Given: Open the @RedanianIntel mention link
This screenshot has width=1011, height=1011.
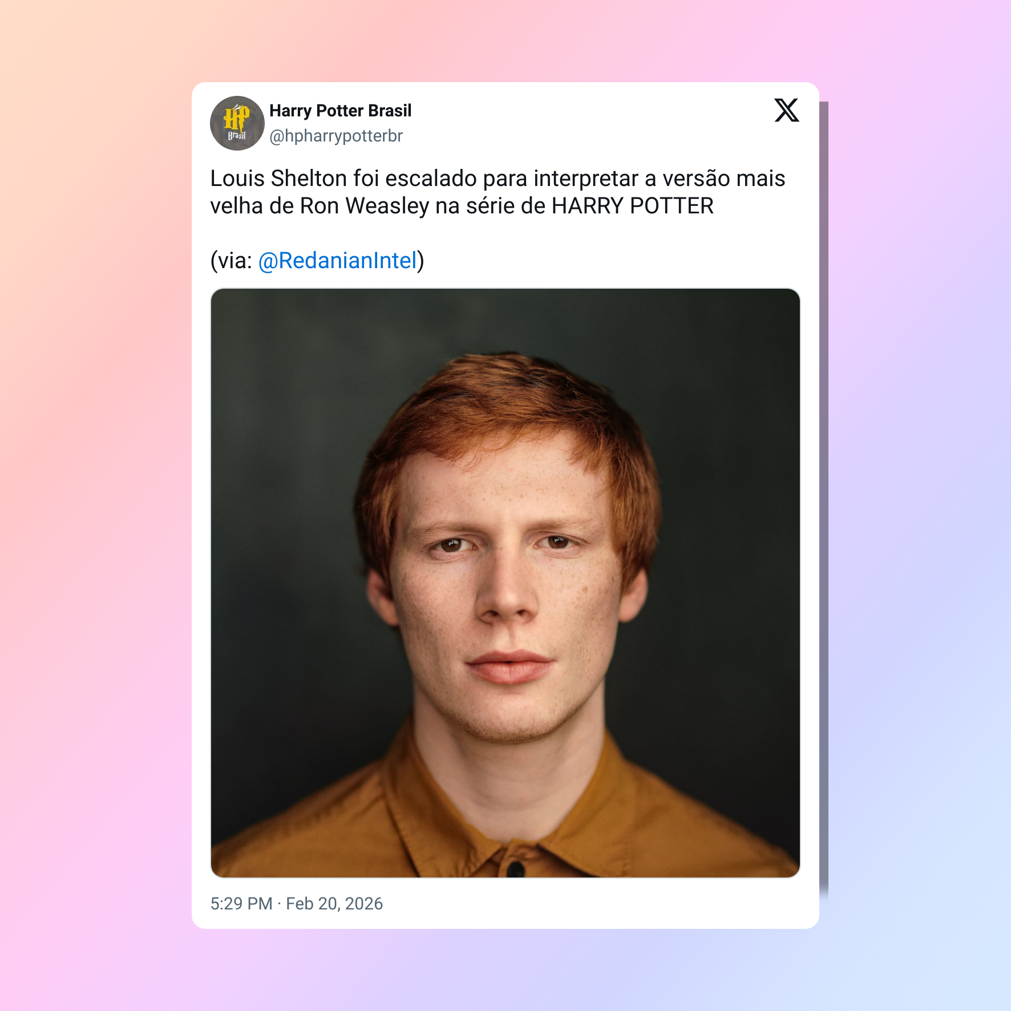Looking at the screenshot, I should [x=338, y=261].
